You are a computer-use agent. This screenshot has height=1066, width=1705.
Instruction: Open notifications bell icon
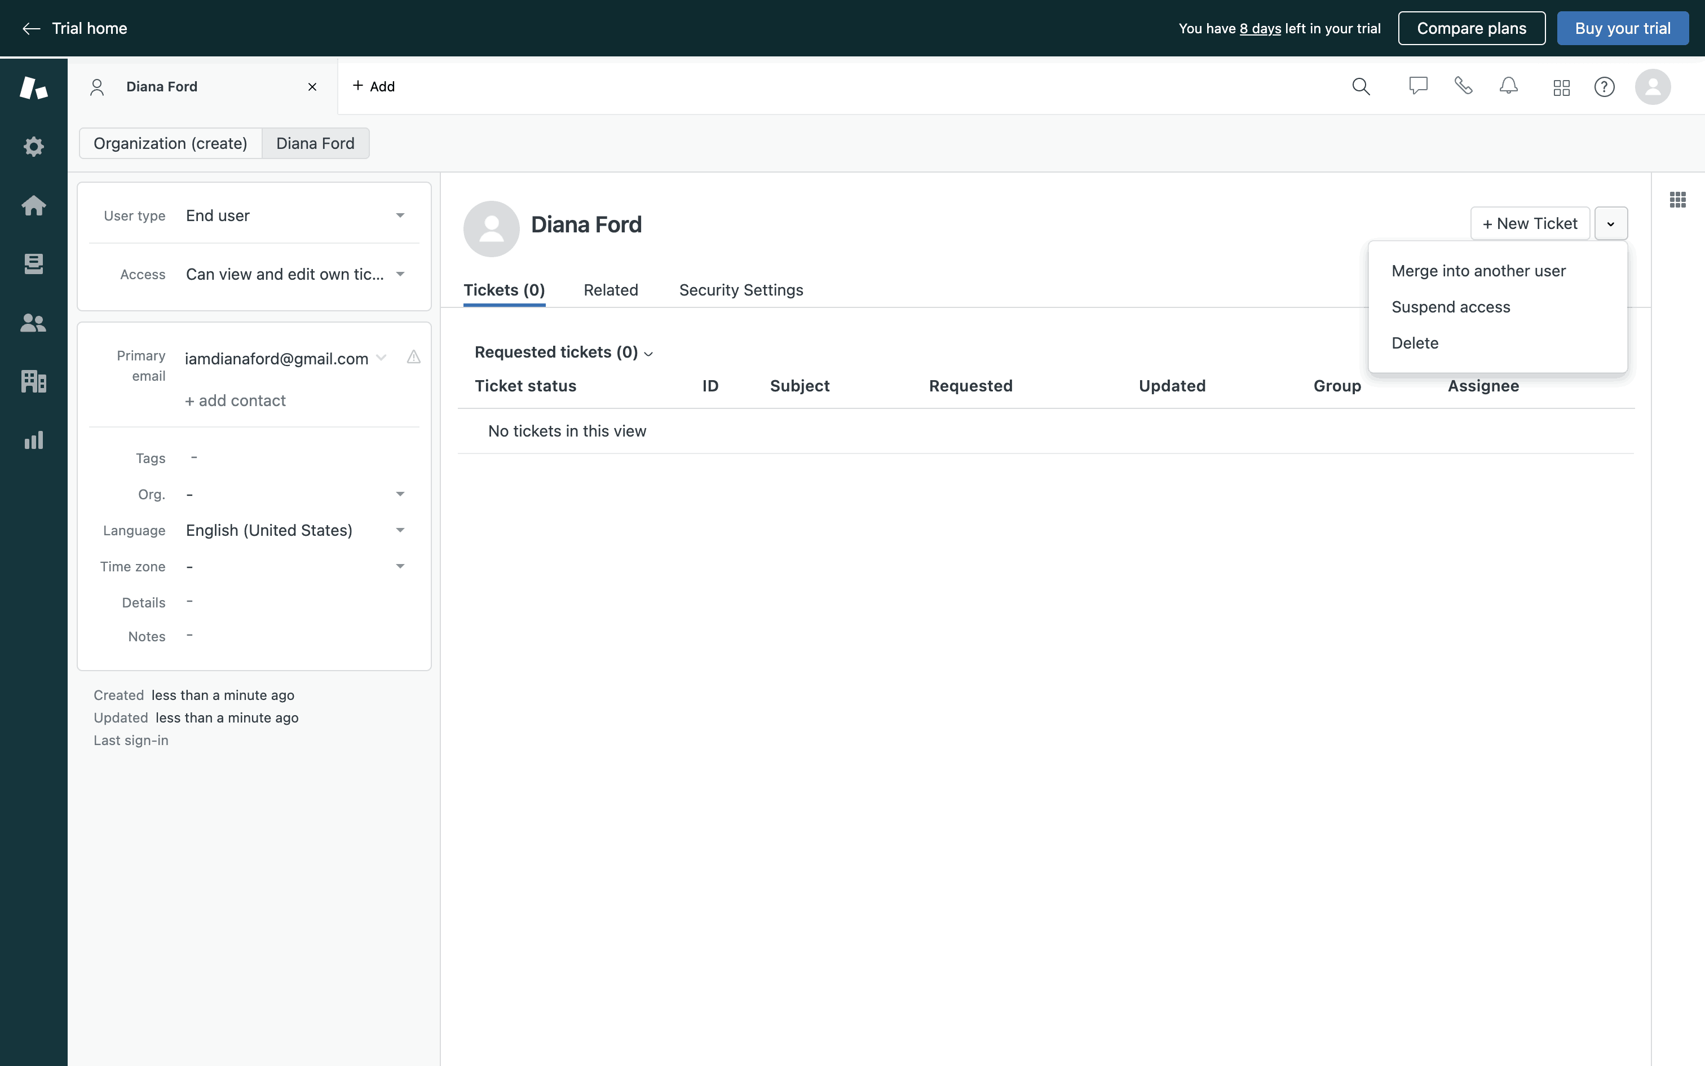pyautogui.click(x=1508, y=86)
